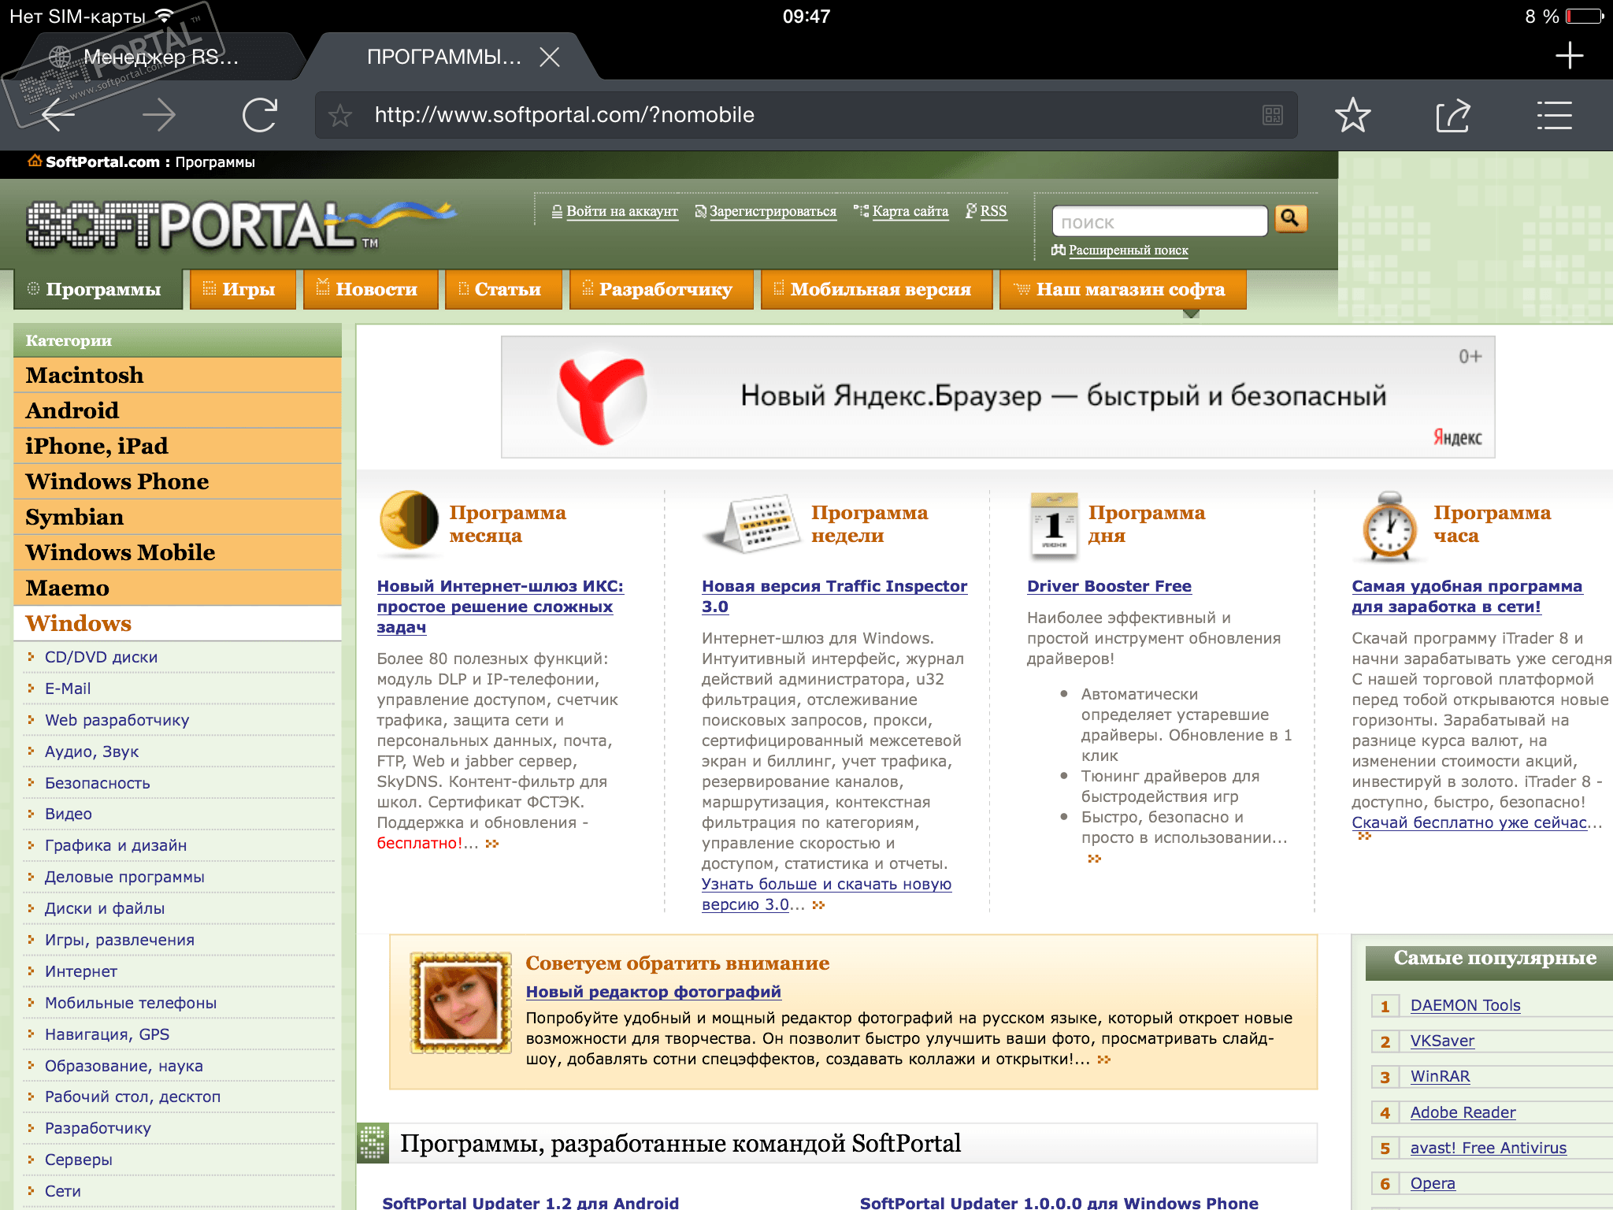Bookmark page via address bar star
This screenshot has width=1613, height=1210.
click(340, 115)
